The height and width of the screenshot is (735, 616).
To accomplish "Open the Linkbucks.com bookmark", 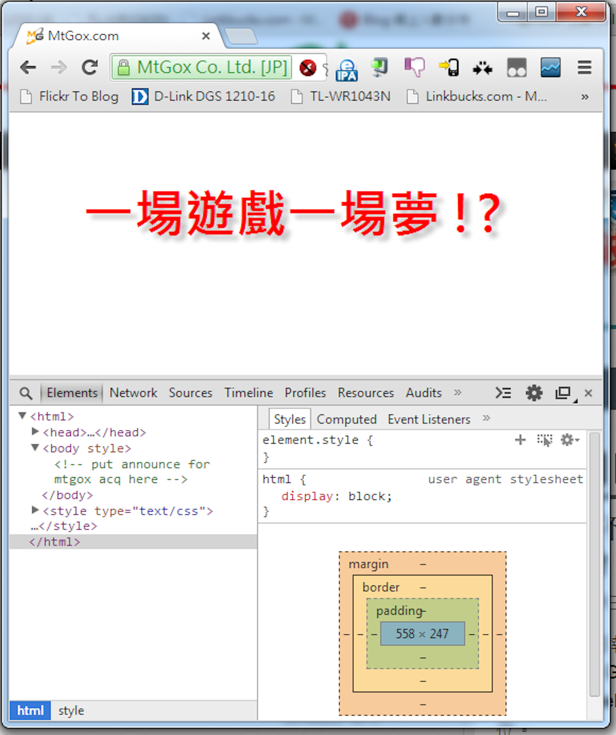I will (477, 96).
